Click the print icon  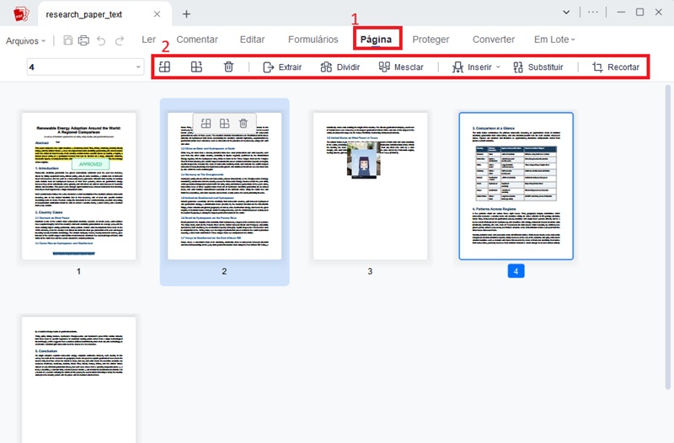coord(83,40)
